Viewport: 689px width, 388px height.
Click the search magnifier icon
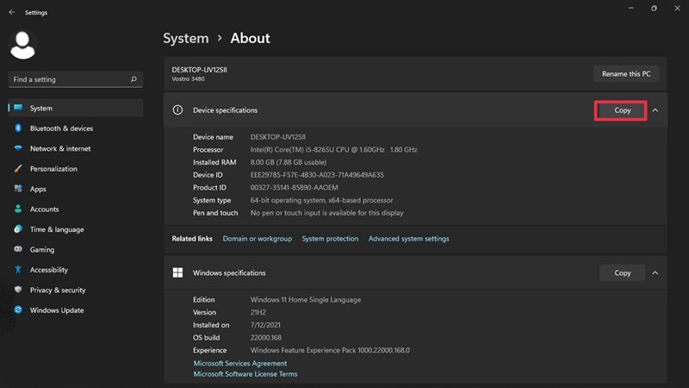133,79
